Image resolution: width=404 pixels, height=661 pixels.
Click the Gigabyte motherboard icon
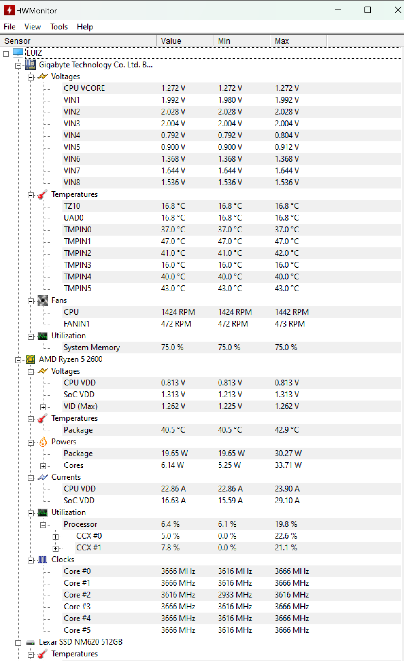[30, 64]
